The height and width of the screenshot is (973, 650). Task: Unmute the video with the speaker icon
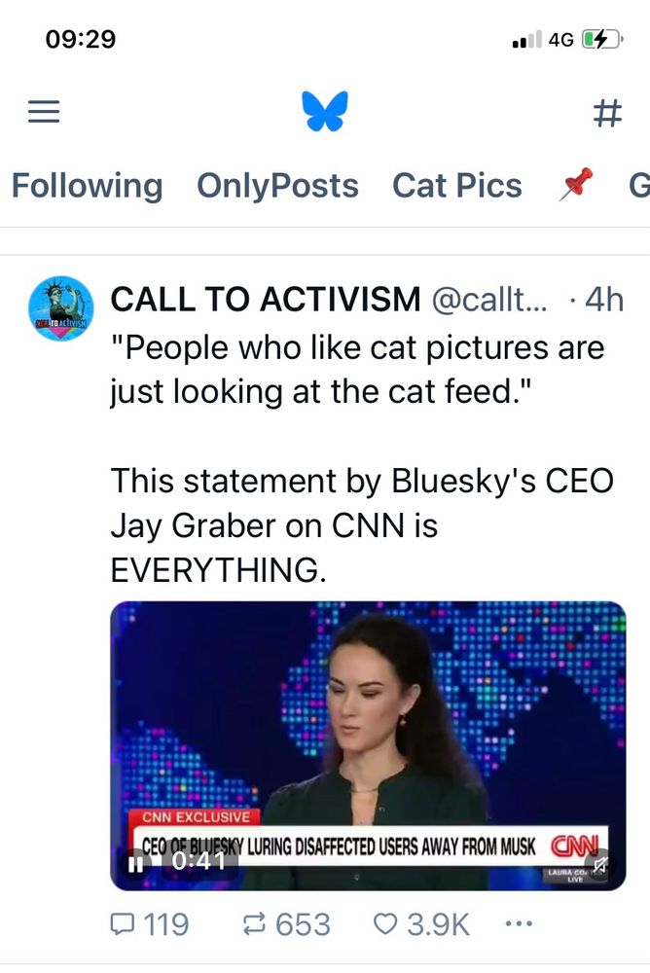(x=599, y=864)
